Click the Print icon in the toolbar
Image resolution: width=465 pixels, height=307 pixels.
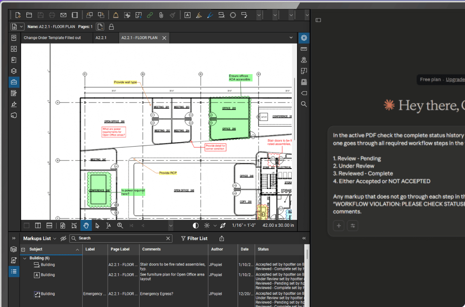(52, 15)
